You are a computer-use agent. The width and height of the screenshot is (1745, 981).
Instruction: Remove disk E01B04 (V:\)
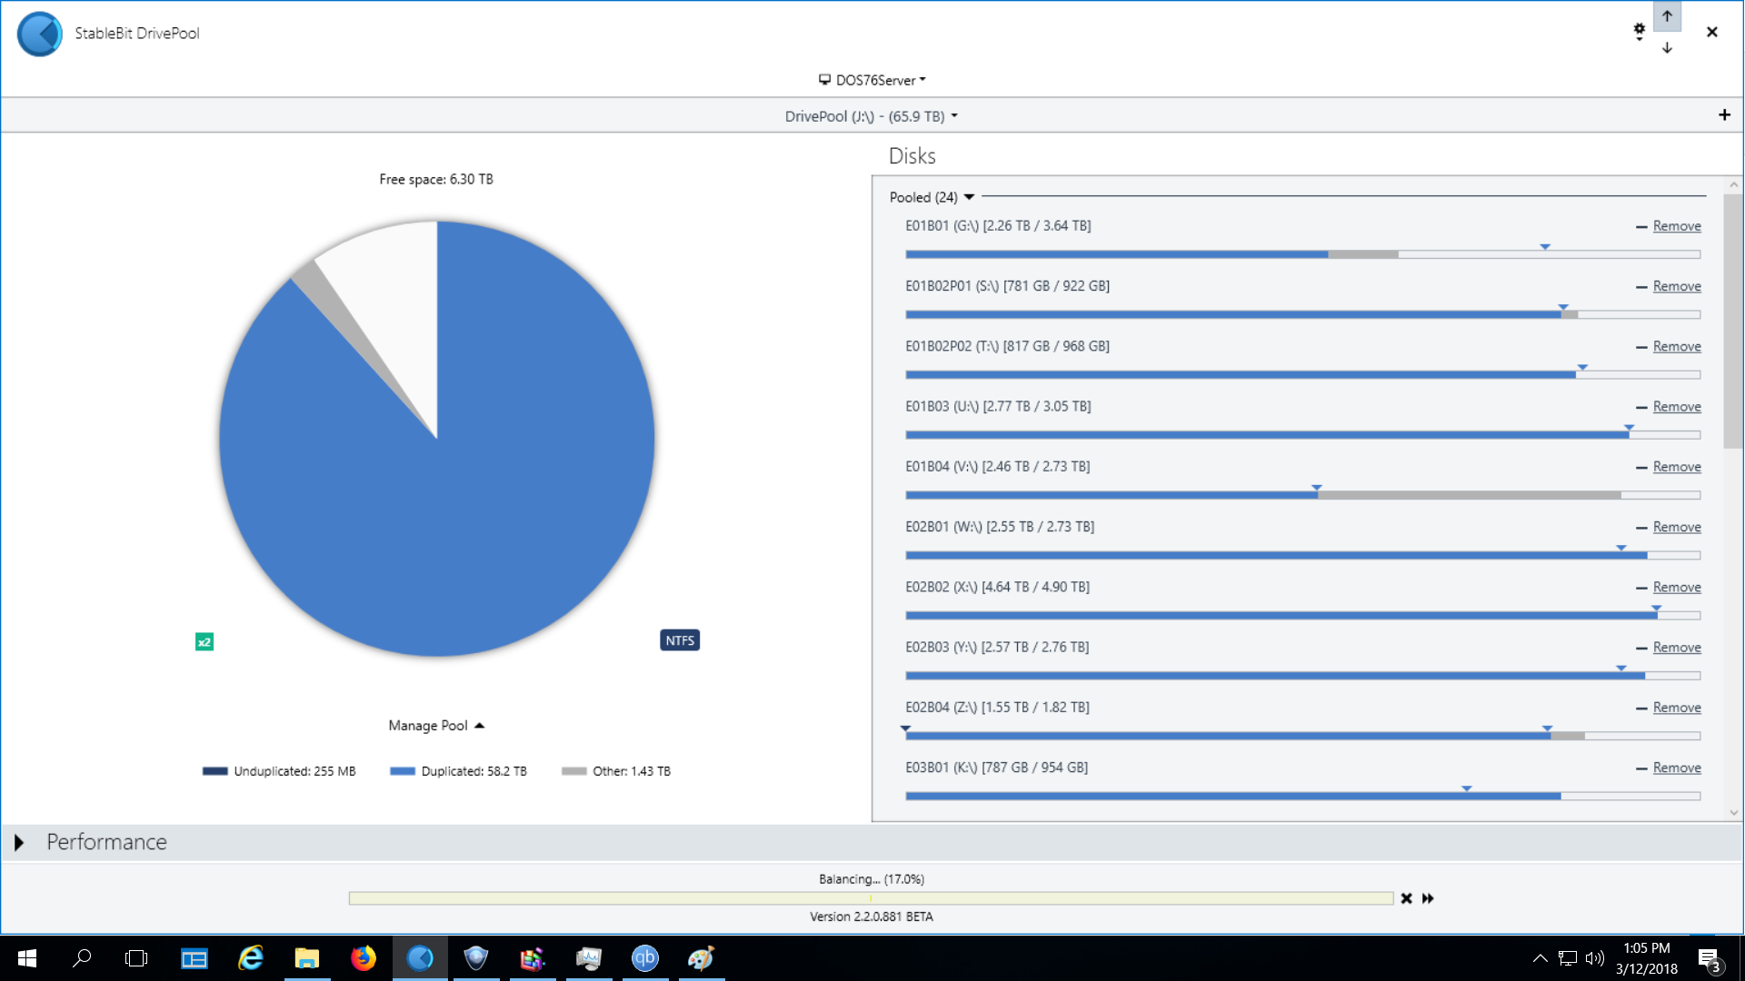click(1677, 467)
